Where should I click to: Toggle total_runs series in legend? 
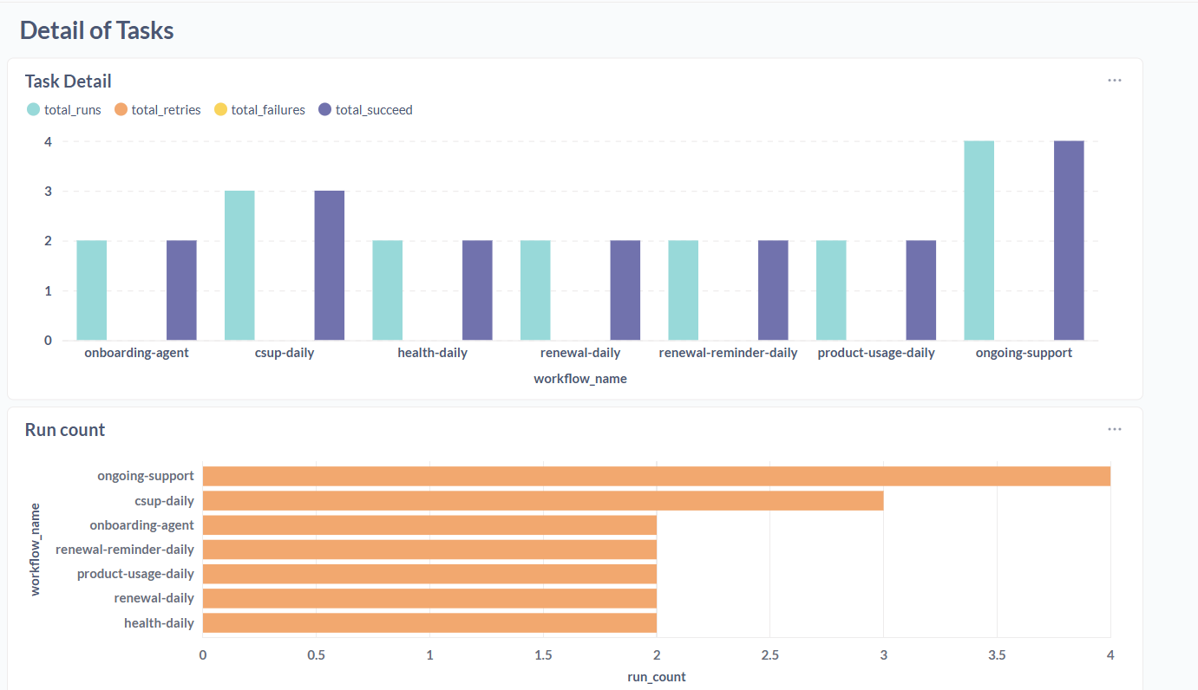click(x=72, y=110)
